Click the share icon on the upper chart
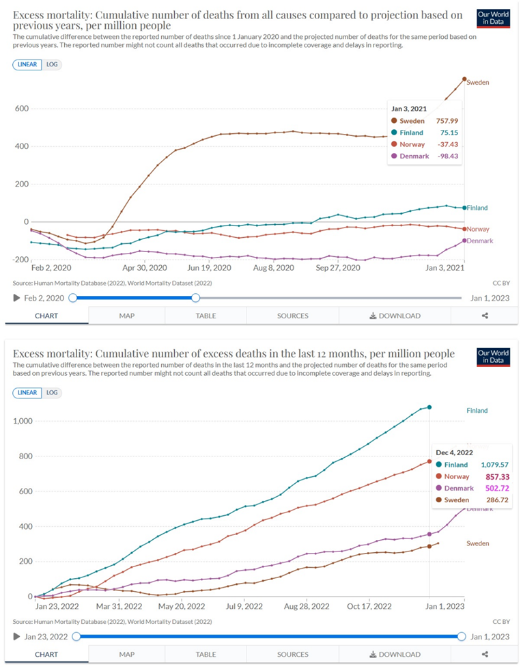Screen dimensions: 521x669 click(485, 316)
